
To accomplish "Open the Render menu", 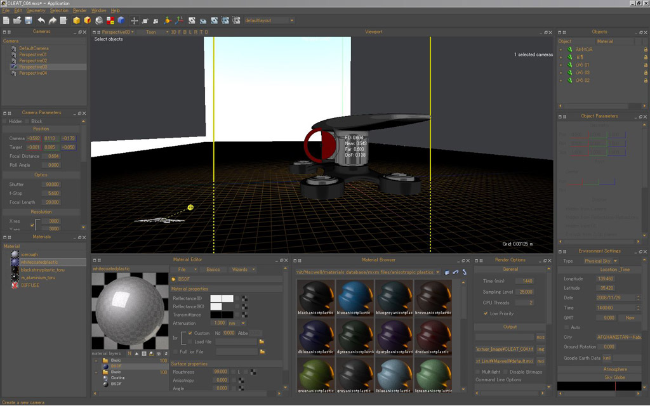I will tap(80, 11).
